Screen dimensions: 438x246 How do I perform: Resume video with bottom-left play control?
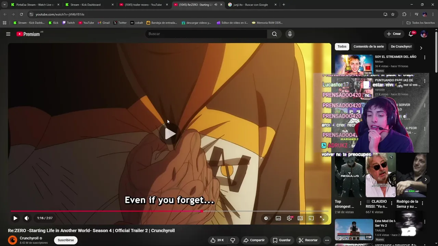coord(15,218)
